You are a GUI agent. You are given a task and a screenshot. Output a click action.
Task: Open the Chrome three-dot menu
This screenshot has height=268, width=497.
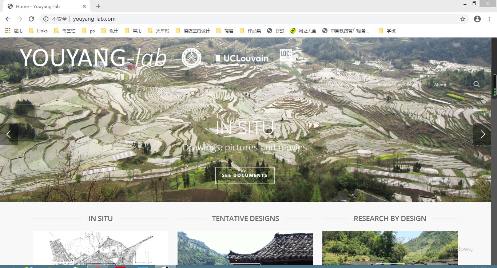click(x=489, y=19)
